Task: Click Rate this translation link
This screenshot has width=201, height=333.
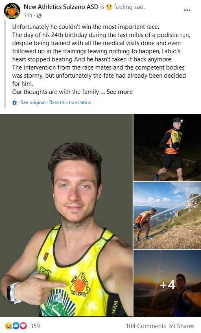Action: click(x=70, y=102)
